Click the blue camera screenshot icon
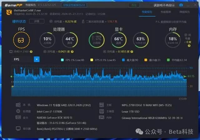The image size is (200, 140). tap(181, 5)
